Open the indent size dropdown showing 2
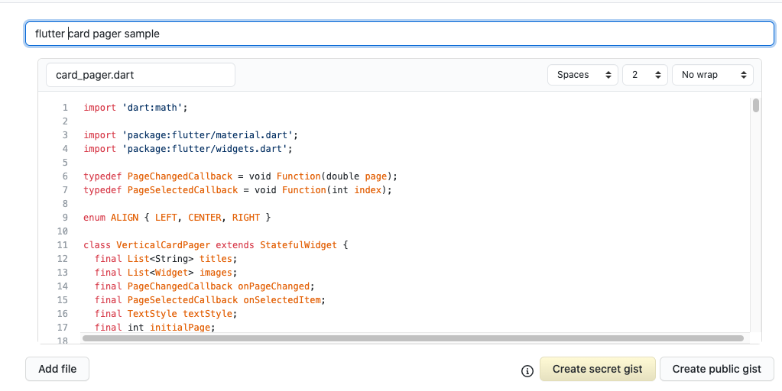The height and width of the screenshot is (391, 782). tap(645, 75)
